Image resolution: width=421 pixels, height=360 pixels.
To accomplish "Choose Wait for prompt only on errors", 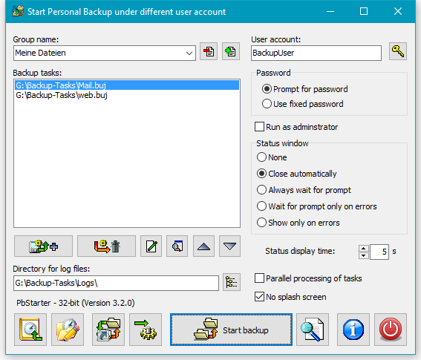I will pyautogui.click(x=261, y=206).
